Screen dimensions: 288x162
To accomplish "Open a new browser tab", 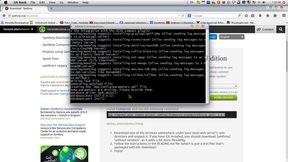I will pos(51,8).
